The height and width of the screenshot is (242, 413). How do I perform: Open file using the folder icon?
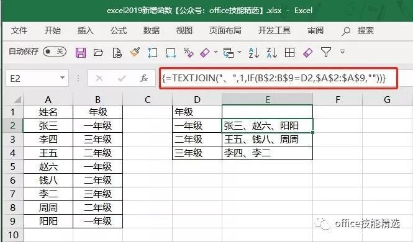coord(98,53)
